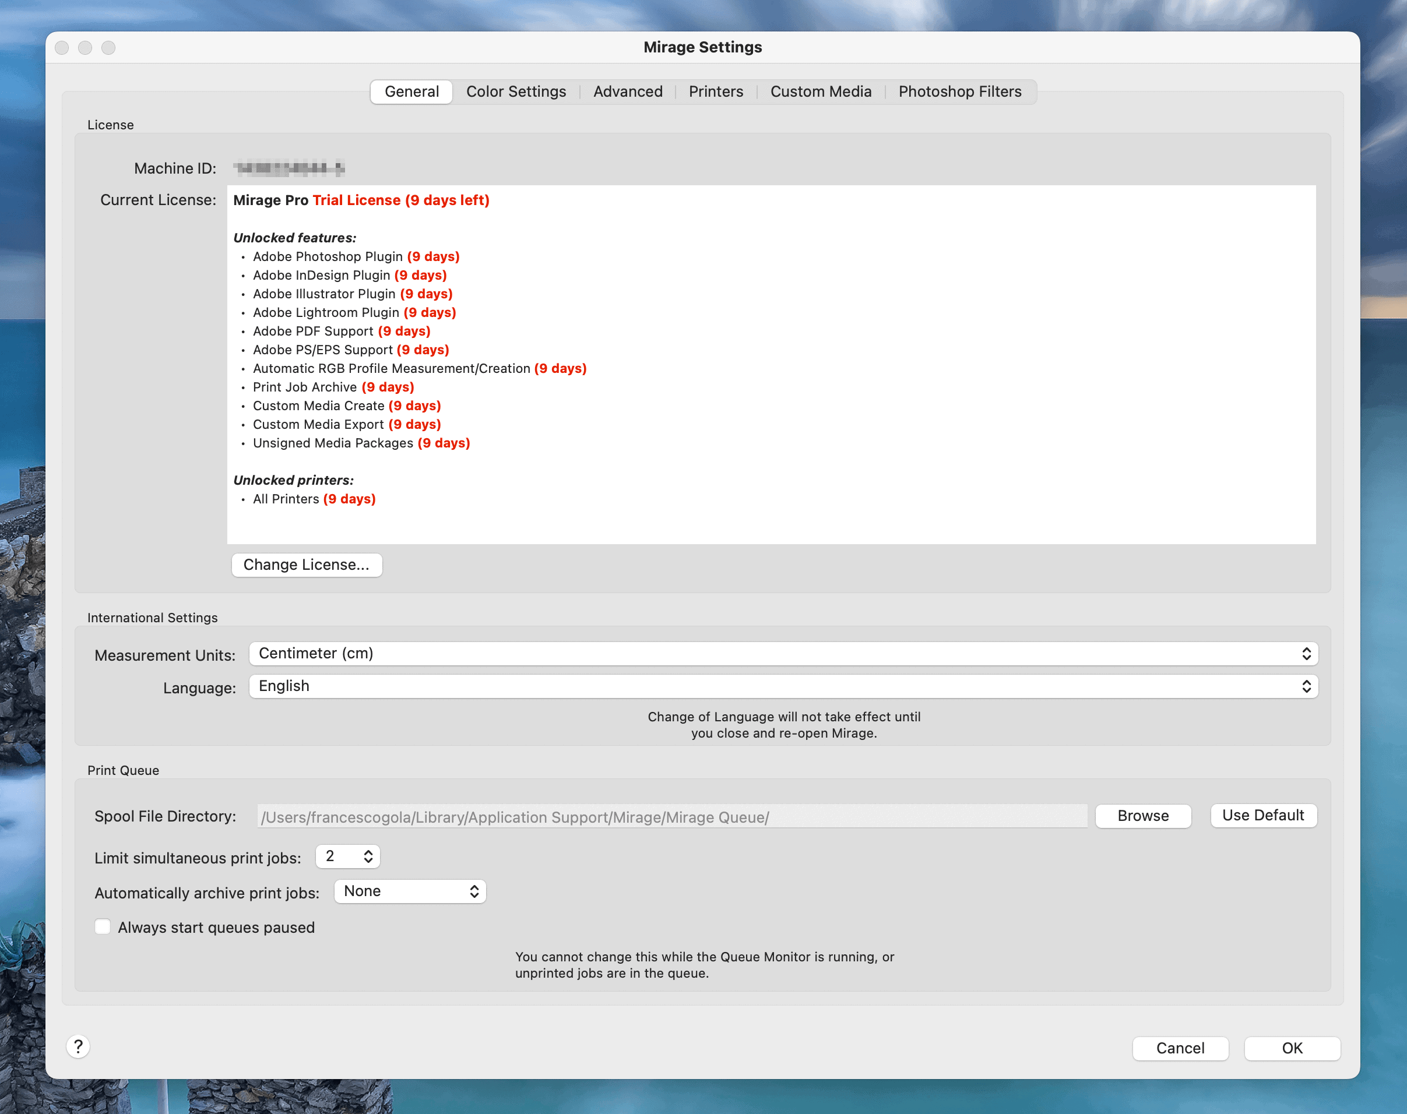Enable Always start queues paused checkbox
This screenshot has width=1407, height=1114.
click(103, 927)
